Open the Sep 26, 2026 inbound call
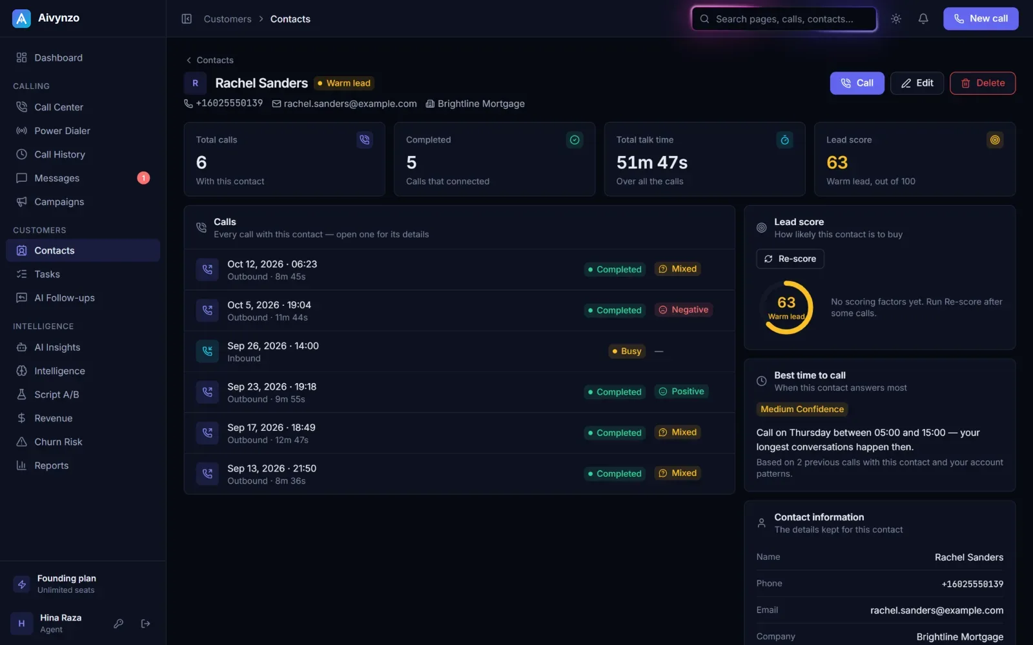 [459, 352]
